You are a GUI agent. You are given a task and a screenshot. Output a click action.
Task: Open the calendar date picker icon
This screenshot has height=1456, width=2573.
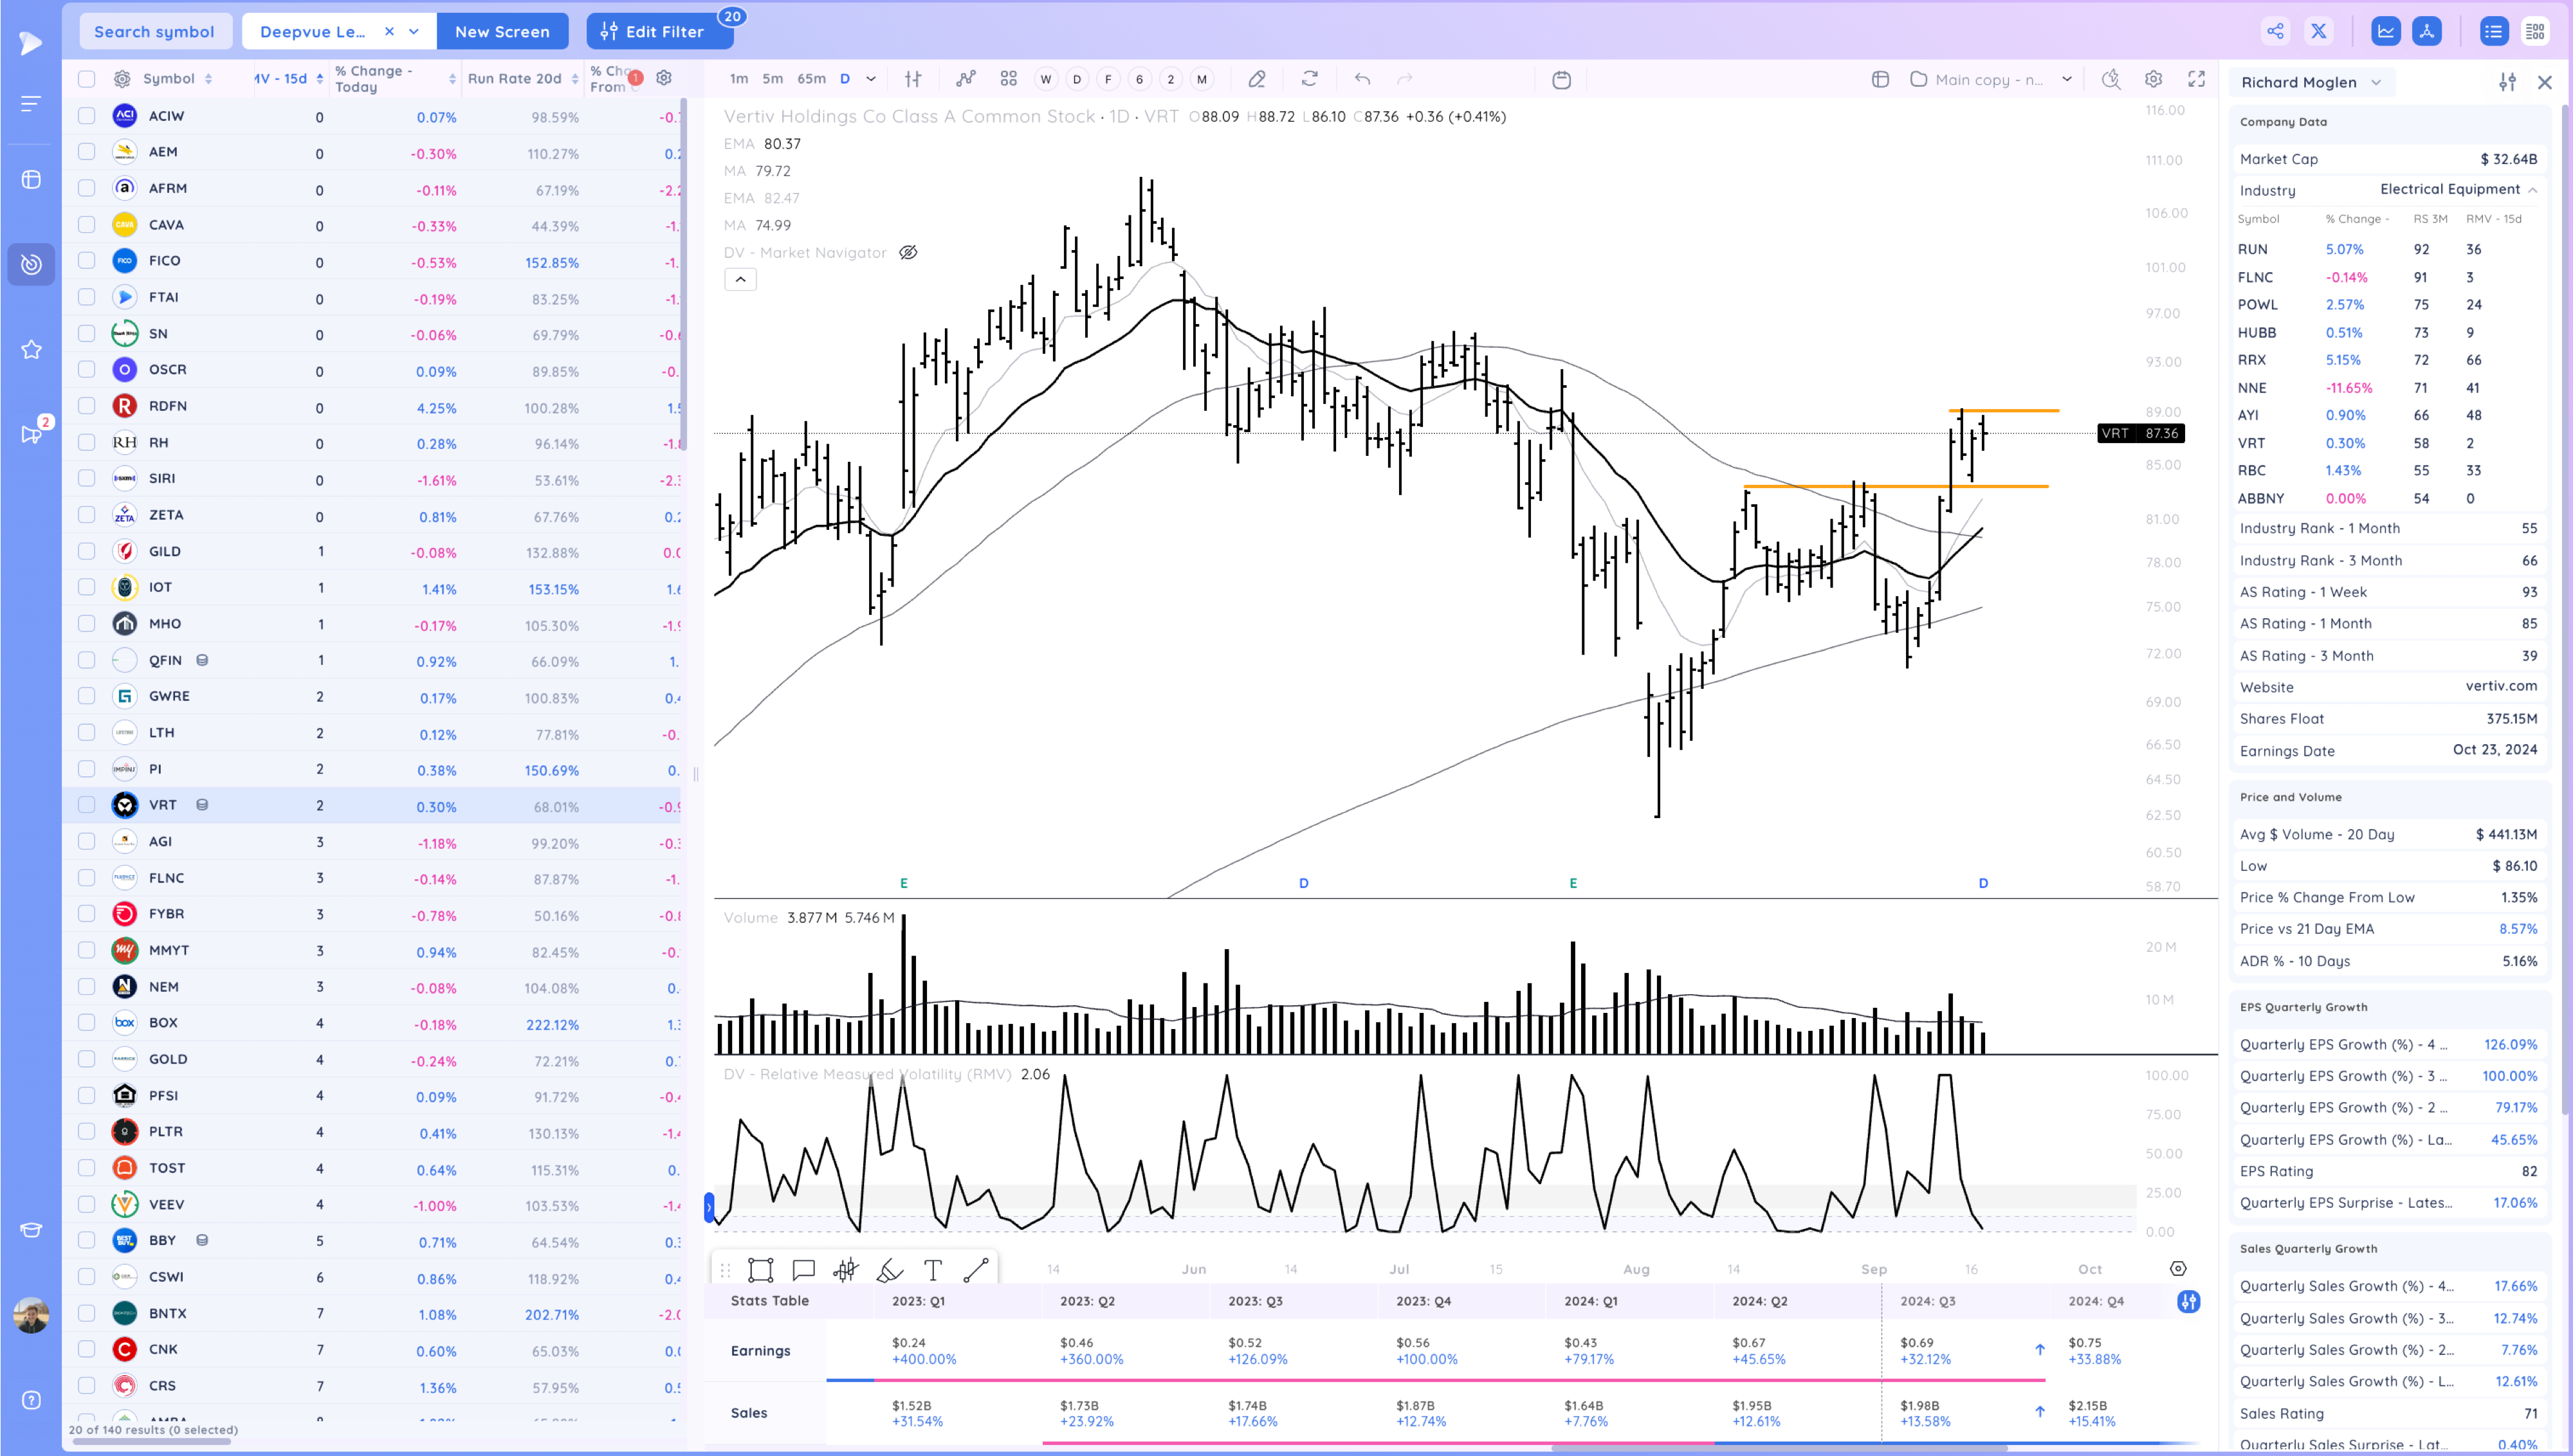point(1561,79)
